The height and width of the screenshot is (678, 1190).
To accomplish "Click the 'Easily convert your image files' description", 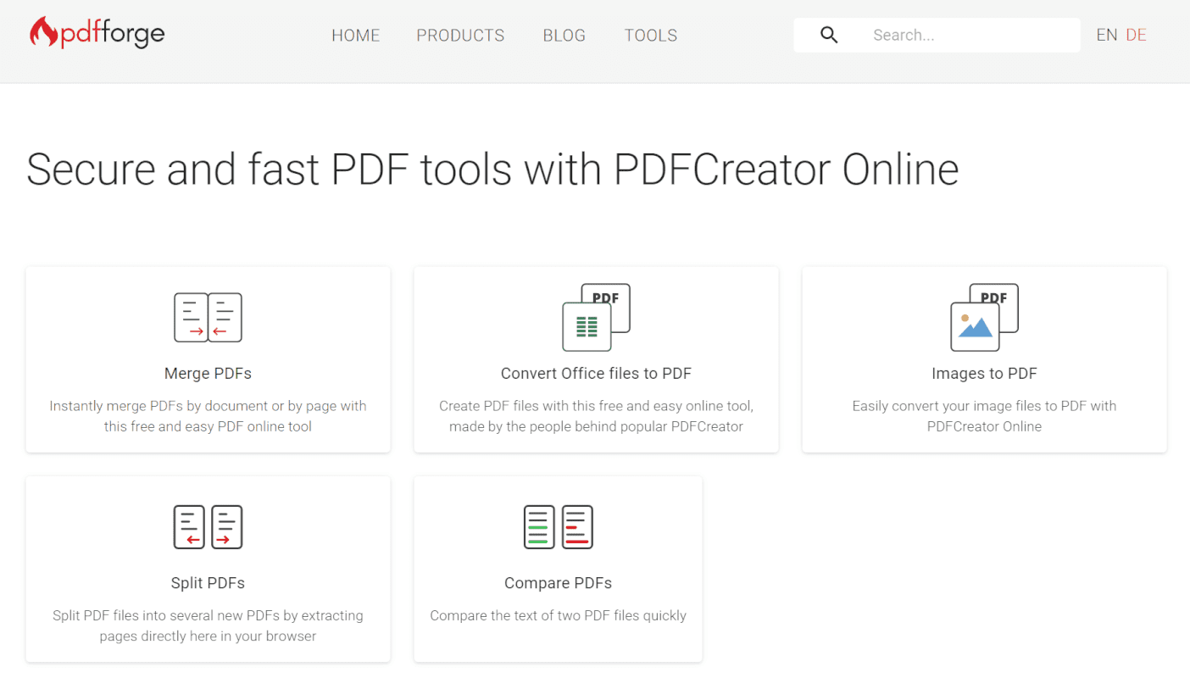I will [984, 416].
